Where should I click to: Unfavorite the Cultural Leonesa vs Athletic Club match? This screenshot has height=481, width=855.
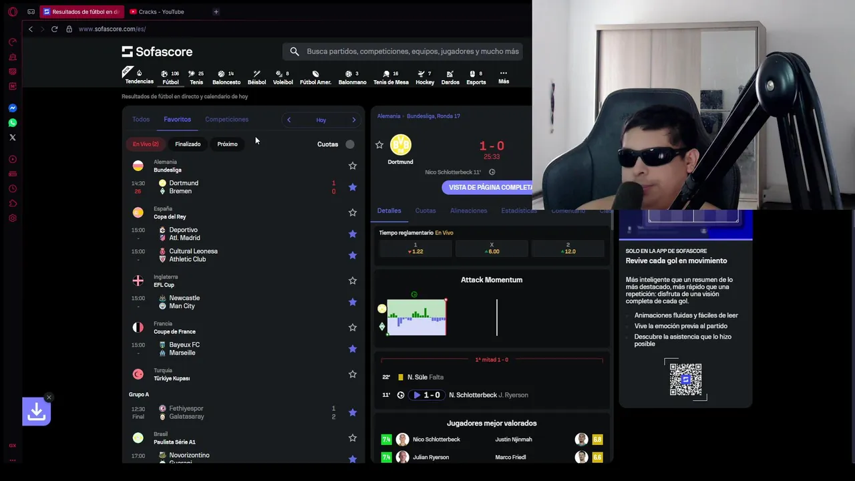coord(353,255)
